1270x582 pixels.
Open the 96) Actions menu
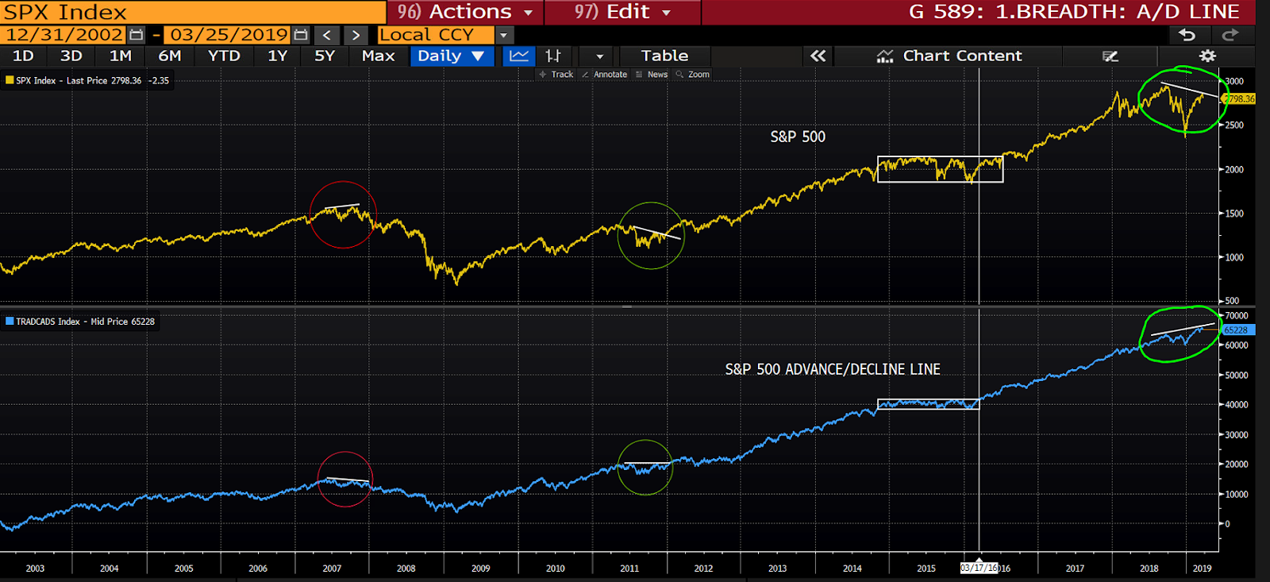[465, 12]
